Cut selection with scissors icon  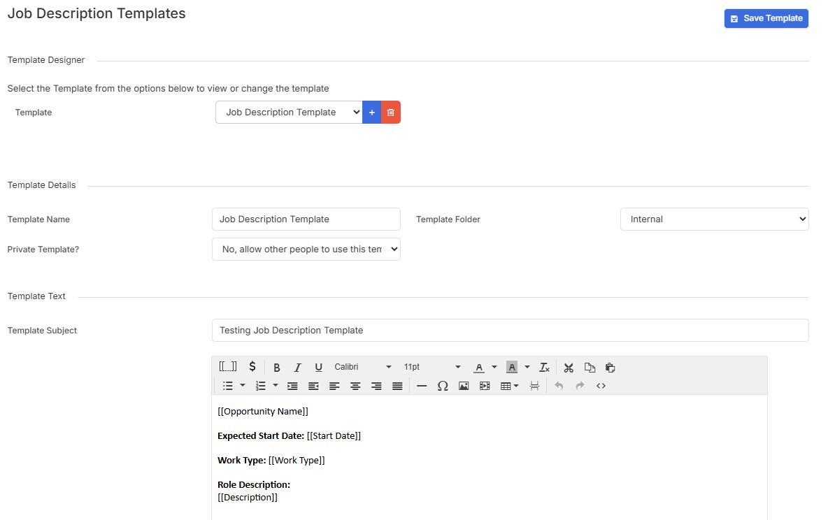[569, 368]
